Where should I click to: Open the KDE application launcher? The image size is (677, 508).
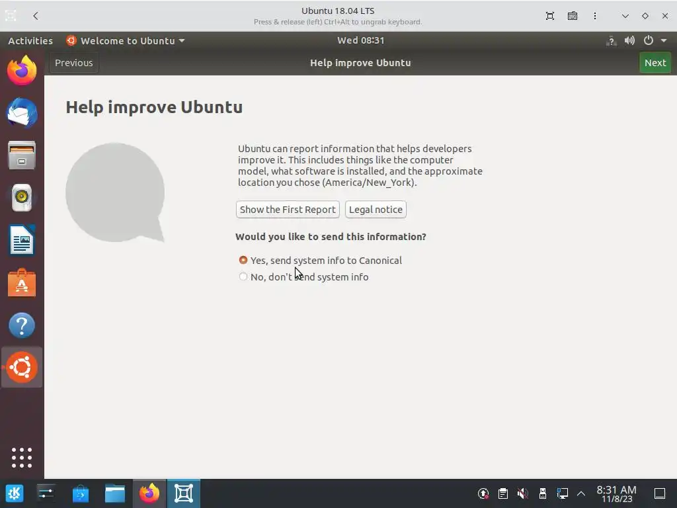pos(15,493)
